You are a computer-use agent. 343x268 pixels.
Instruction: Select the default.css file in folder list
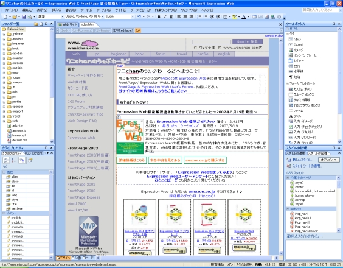tap(18, 140)
